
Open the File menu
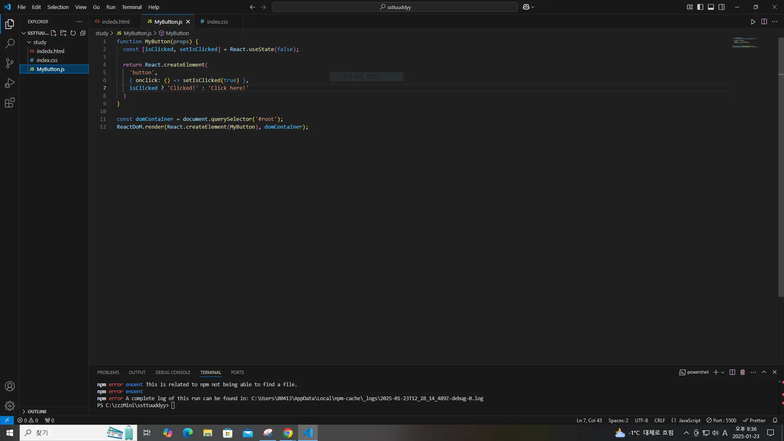(x=22, y=7)
